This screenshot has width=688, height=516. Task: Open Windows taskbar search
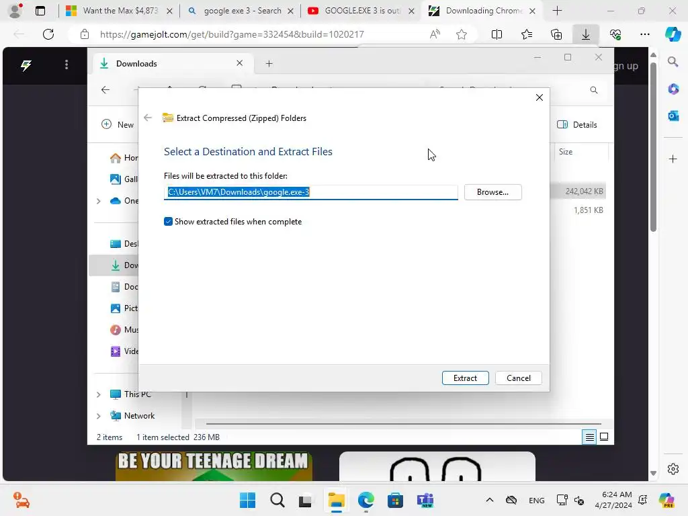(x=277, y=500)
